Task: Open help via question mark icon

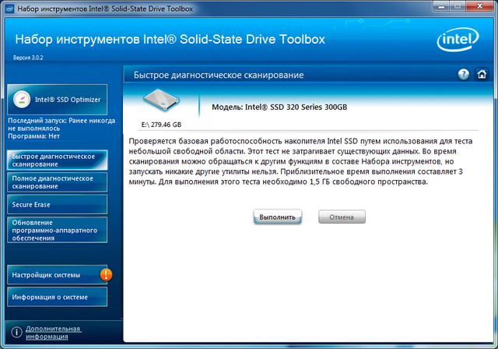Action: pyautogui.click(x=464, y=74)
